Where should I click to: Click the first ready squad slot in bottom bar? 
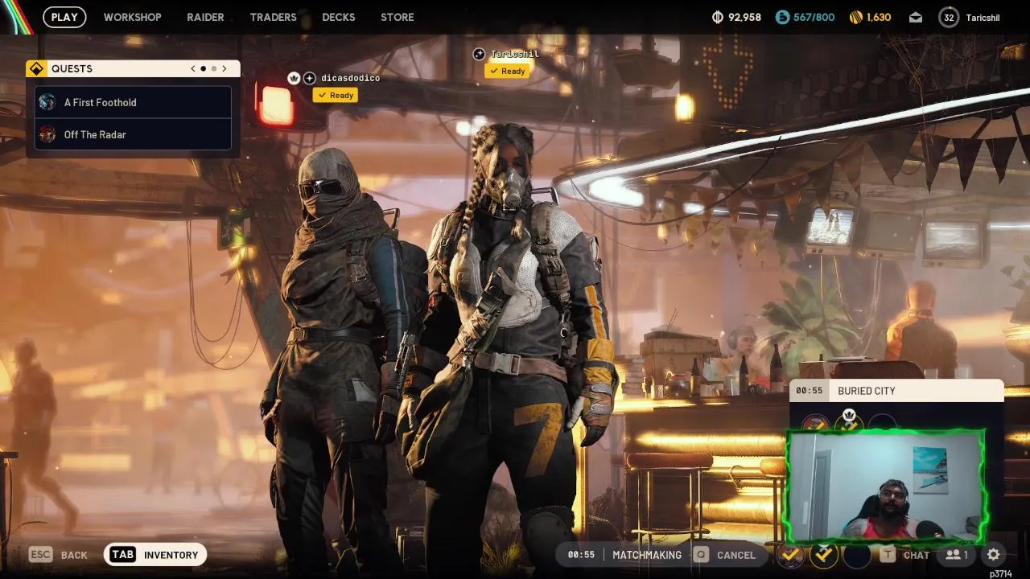792,554
